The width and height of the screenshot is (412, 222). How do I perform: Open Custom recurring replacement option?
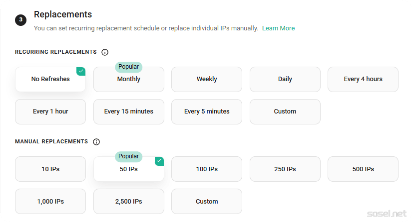(285, 111)
